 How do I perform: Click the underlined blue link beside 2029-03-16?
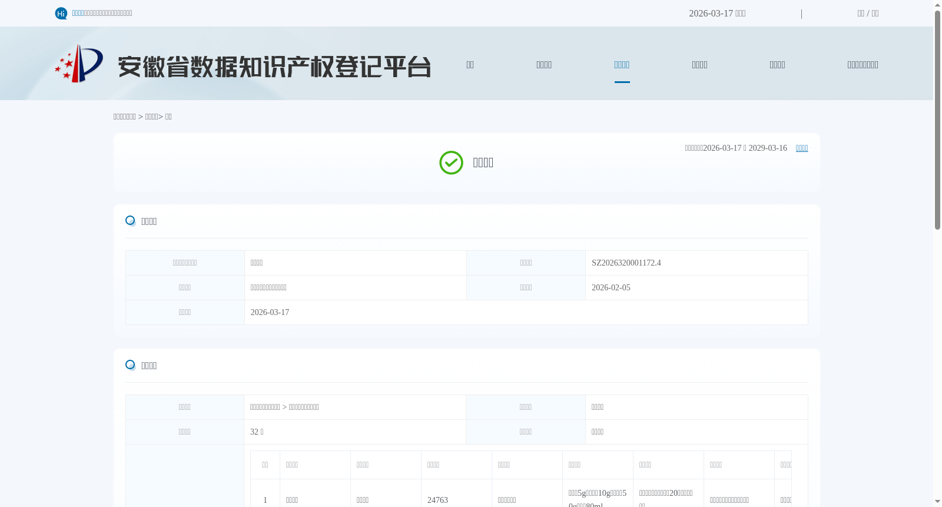[802, 148]
